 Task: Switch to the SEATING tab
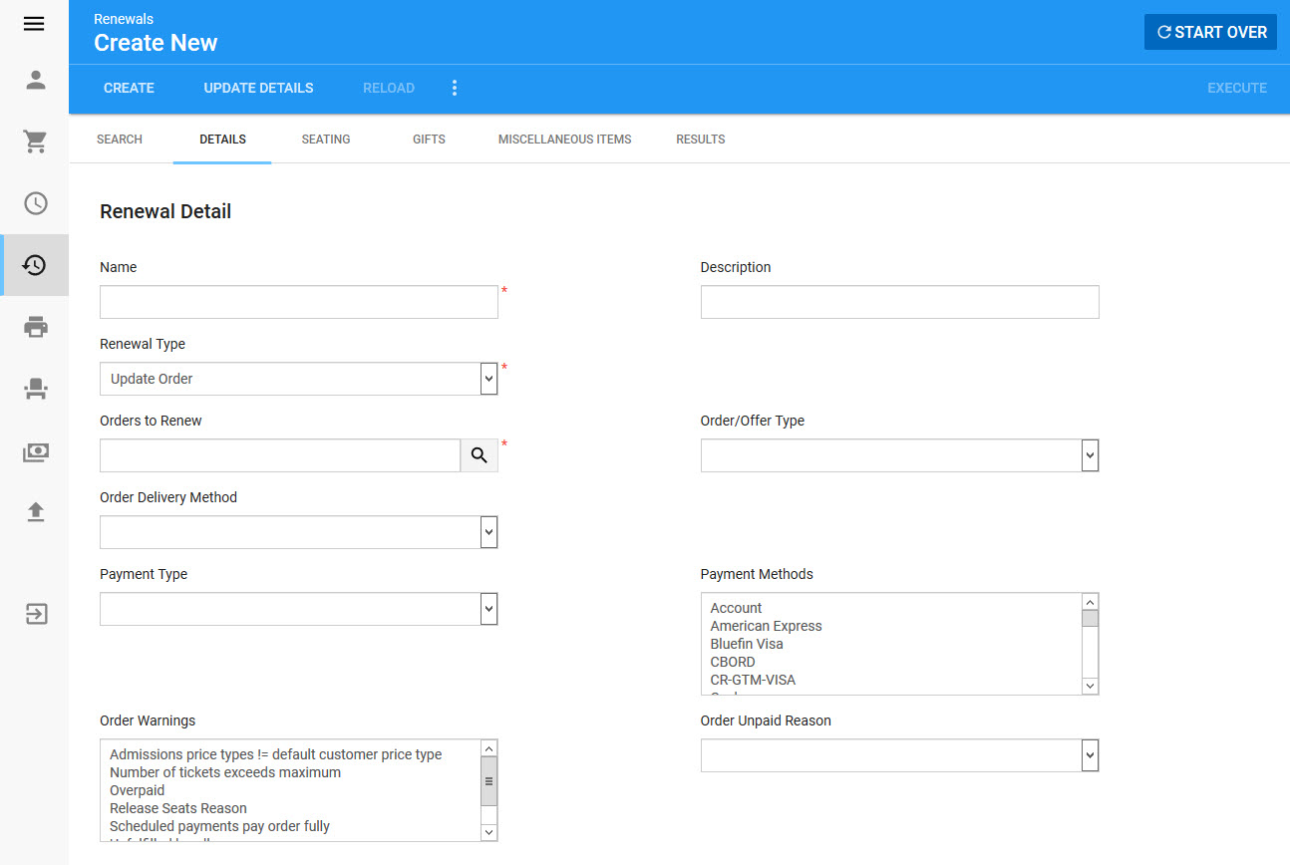point(326,140)
